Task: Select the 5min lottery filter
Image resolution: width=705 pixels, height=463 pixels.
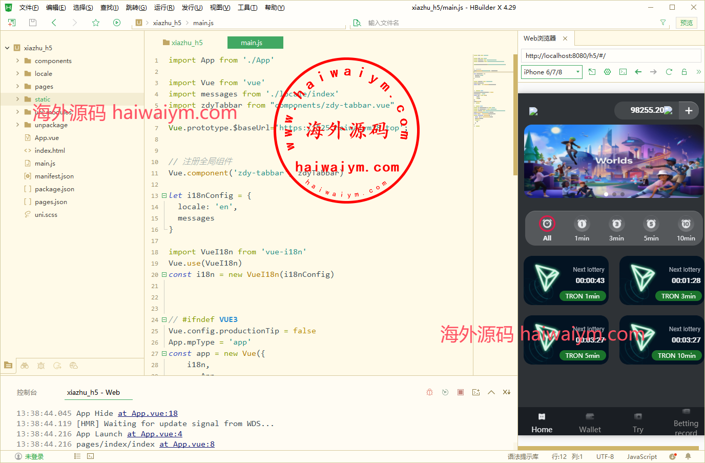Action: (x=651, y=229)
